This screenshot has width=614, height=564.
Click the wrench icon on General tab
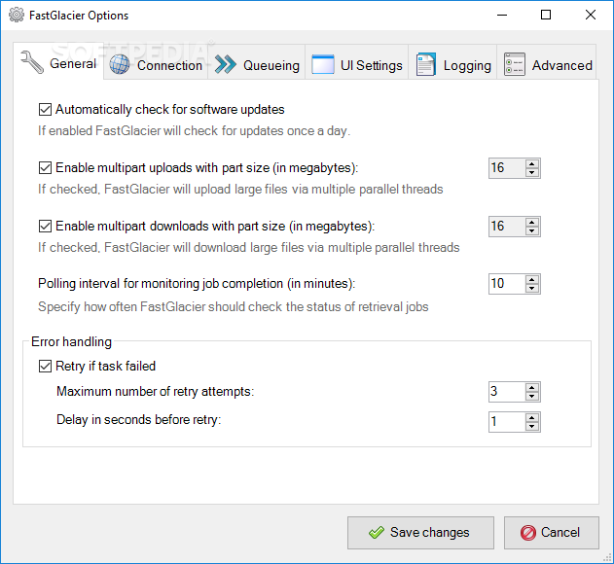32,62
